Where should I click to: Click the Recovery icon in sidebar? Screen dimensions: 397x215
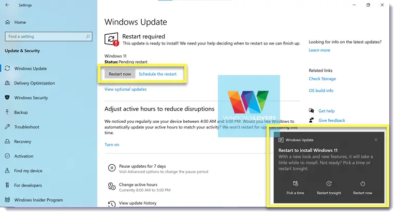(7, 141)
